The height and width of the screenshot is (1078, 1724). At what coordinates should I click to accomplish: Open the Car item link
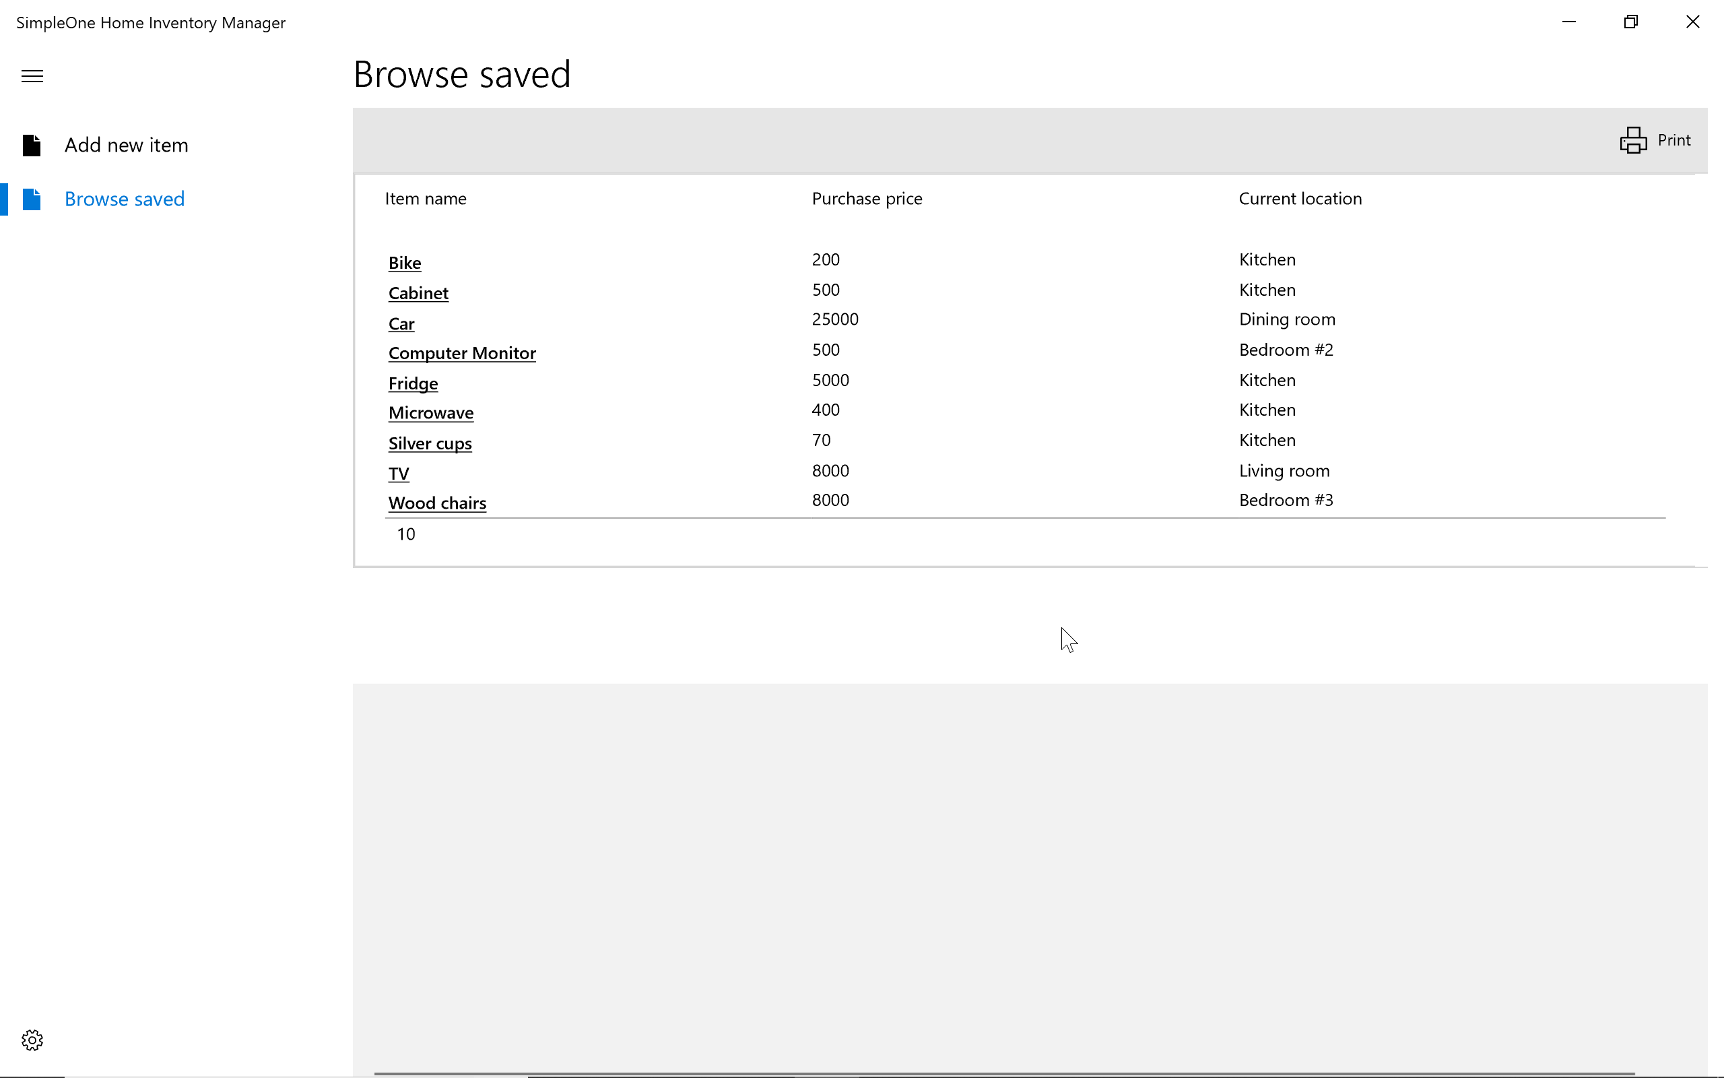tap(401, 323)
